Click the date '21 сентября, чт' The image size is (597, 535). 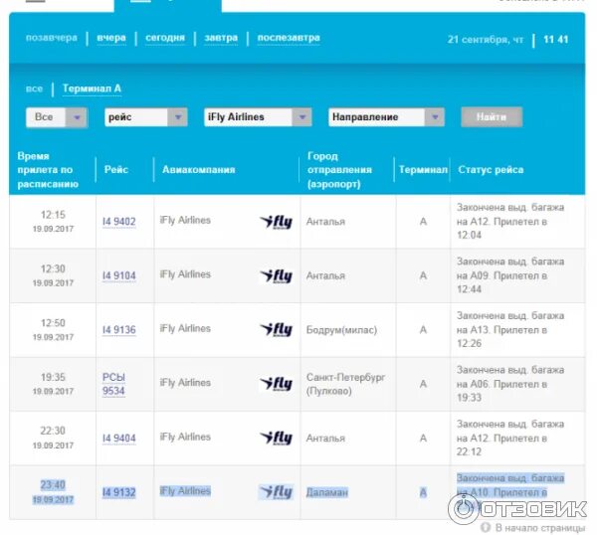(486, 40)
